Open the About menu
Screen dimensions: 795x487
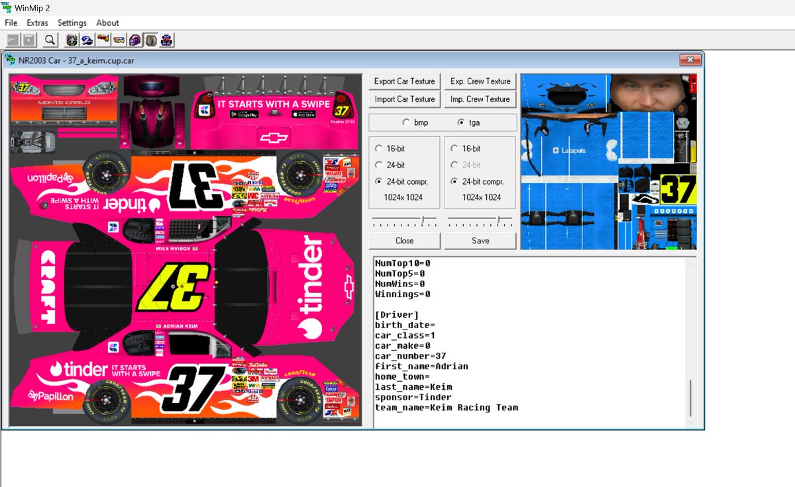(x=107, y=22)
